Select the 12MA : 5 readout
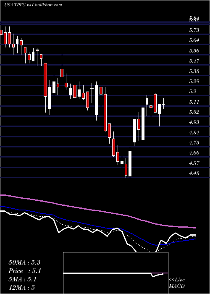 (x=21, y=287)
